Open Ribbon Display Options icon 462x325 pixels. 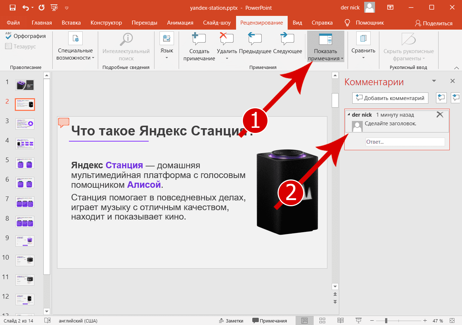(x=390, y=8)
